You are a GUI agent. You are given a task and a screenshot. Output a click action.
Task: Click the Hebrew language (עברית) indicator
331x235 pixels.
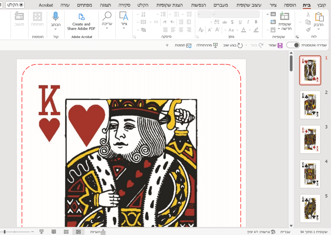coord(285,232)
